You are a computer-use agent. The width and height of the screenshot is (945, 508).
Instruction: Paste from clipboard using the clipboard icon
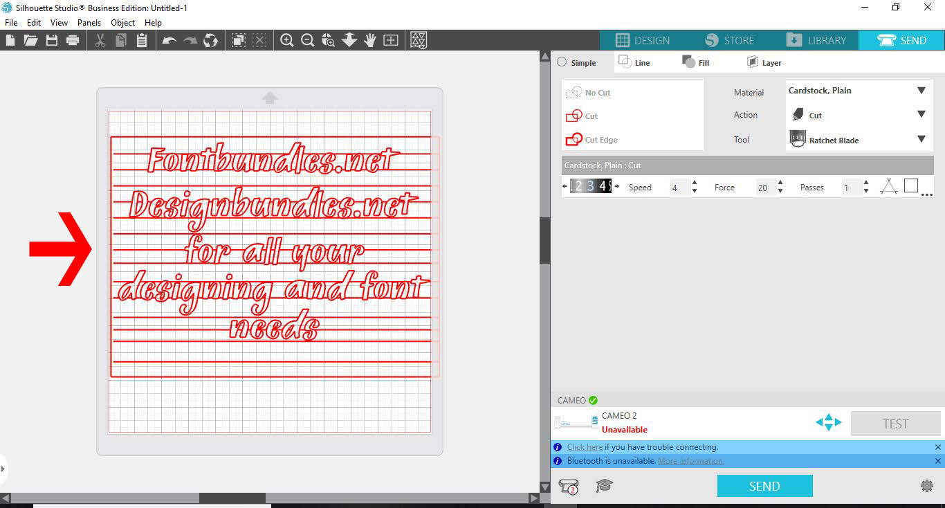[142, 40]
